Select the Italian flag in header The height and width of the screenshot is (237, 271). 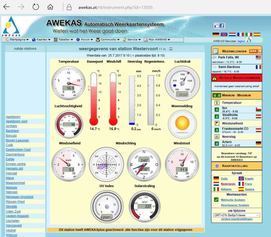pyautogui.click(x=249, y=34)
